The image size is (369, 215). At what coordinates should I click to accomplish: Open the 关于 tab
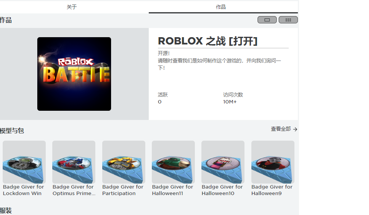coord(71,7)
